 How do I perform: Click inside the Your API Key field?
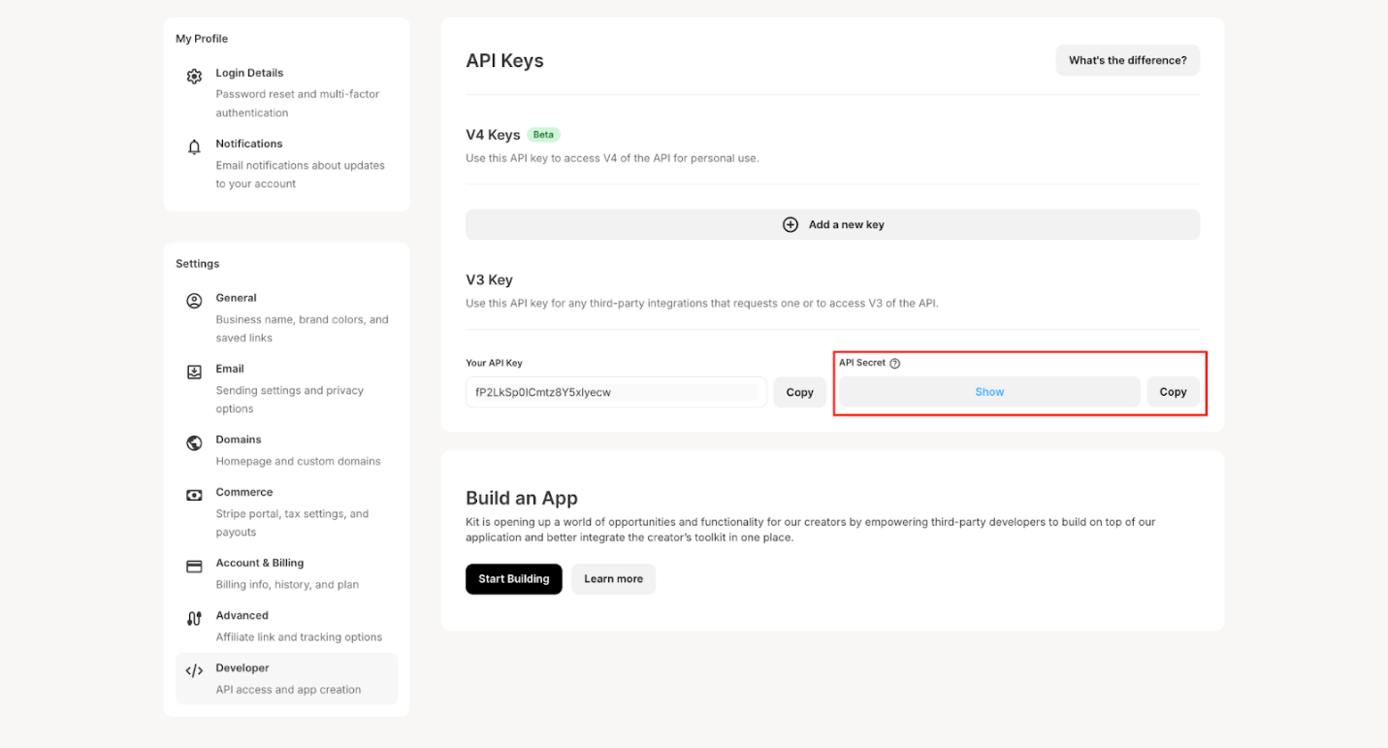[616, 391]
